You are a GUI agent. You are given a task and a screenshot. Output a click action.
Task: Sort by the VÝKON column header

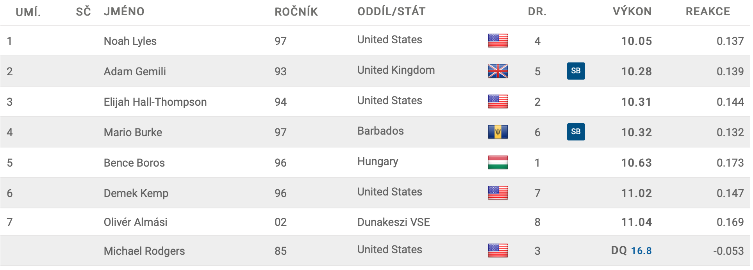tap(632, 11)
